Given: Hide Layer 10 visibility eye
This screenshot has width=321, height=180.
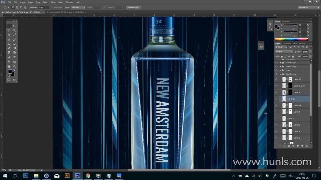Looking at the screenshot, I should point(277,79).
